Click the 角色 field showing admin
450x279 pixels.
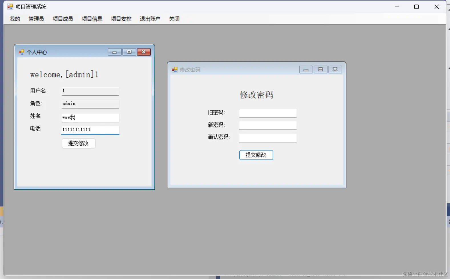pyautogui.click(x=90, y=104)
